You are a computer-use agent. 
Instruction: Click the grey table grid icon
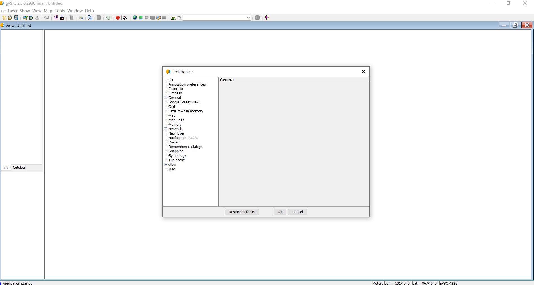pyautogui.click(x=99, y=18)
